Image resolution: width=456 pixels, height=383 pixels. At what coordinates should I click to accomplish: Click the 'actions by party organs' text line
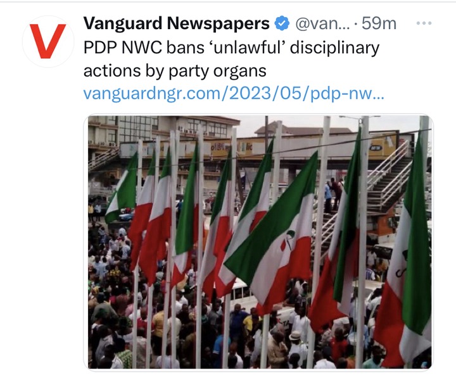[x=175, y=71]
